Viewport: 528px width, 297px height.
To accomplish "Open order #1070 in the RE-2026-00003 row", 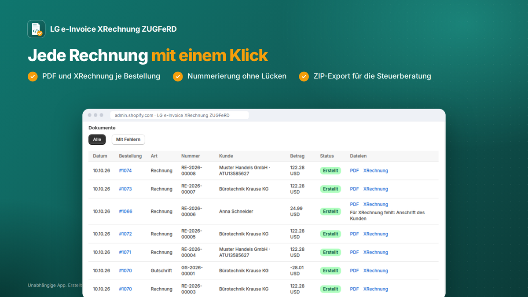I will (125, 290).
